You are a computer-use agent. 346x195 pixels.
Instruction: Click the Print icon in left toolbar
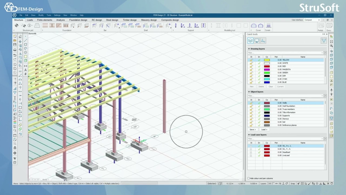(15, 50)
